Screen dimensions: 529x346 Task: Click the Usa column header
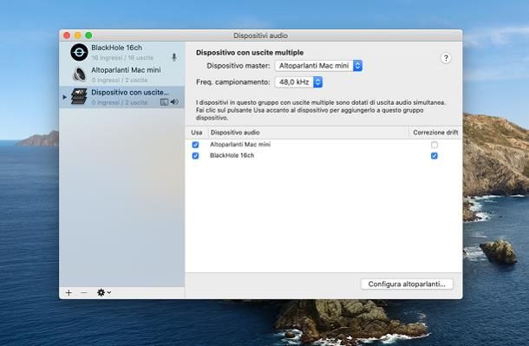(197, 133)
